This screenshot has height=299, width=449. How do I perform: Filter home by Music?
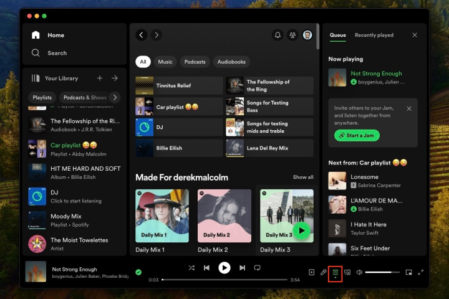click(x=165, y=62)
